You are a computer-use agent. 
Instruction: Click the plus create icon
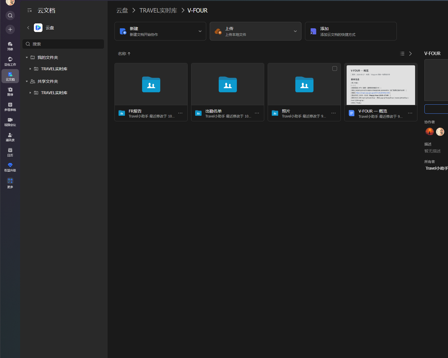pyautogui.click(x=10, y=29)
